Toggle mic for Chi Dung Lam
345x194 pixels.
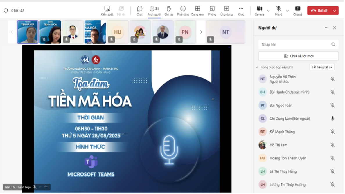(333, 118)
